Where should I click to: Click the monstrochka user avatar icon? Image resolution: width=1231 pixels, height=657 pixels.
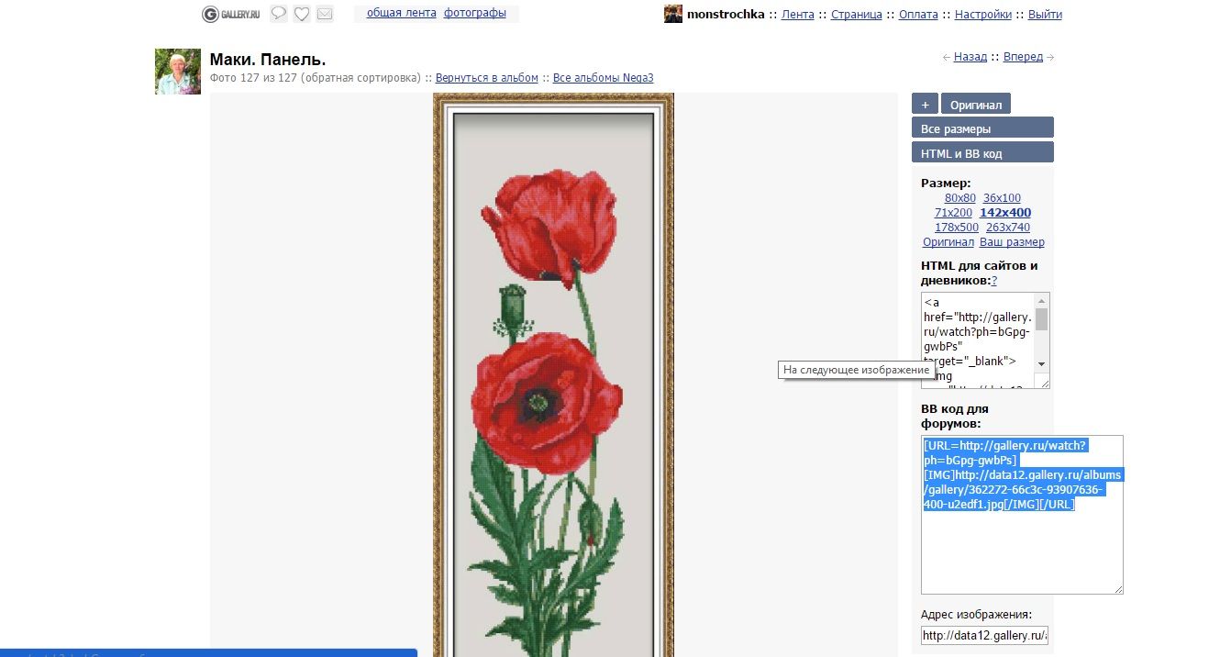point(673,14)
